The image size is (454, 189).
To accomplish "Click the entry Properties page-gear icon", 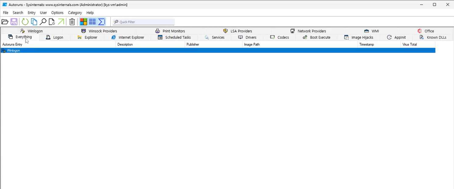I will [52, 22].
